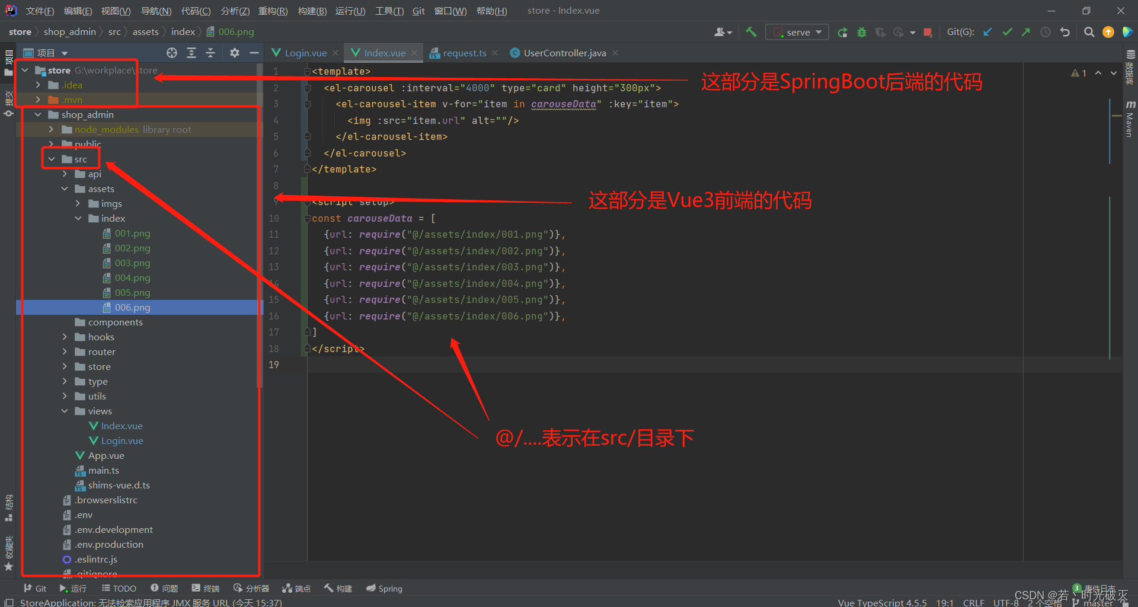Select .env.development file

pos(113,529)
